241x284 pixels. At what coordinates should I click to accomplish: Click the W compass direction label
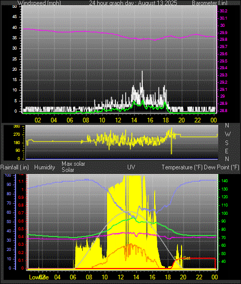click(228, 134)
